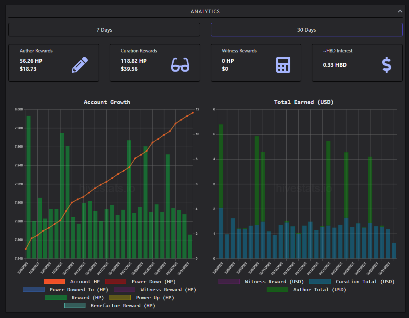This screenshot has height=318, width=409.
Task: Click the 0.33 HBD interest value
Action: 335,65
